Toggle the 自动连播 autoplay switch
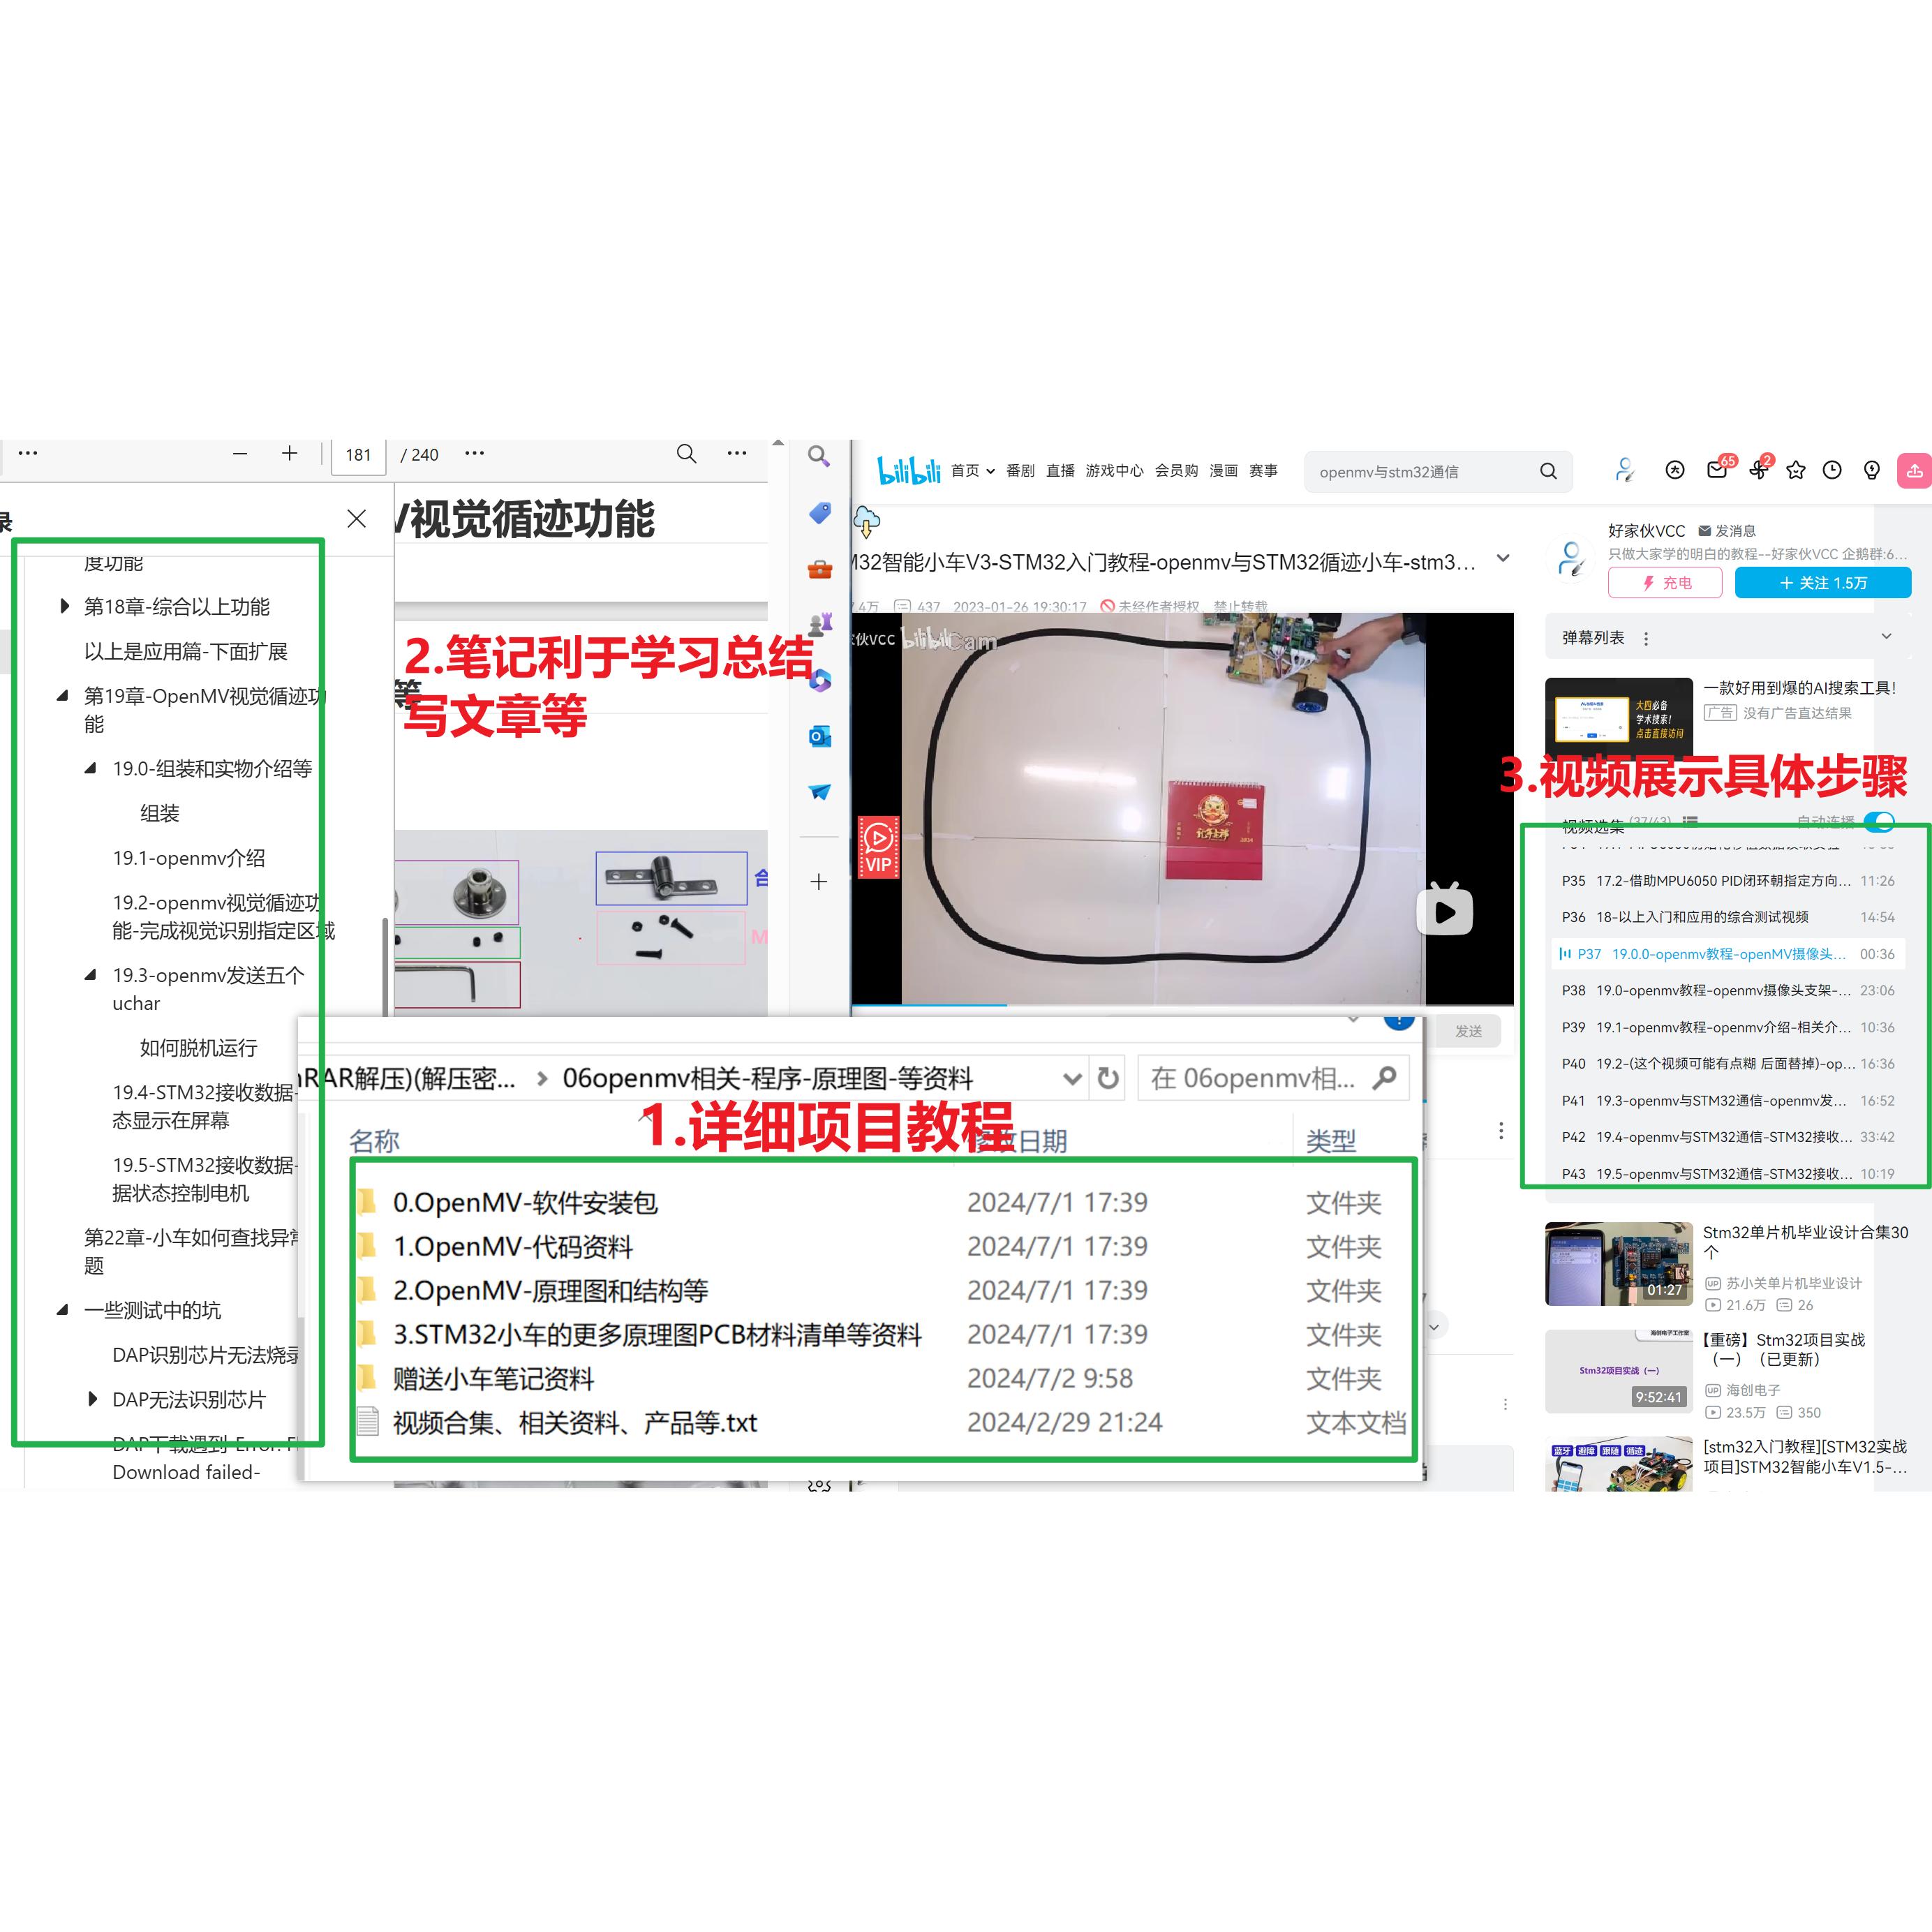This screenshot has height=1932, width=1932. [x=1880, y=821]
